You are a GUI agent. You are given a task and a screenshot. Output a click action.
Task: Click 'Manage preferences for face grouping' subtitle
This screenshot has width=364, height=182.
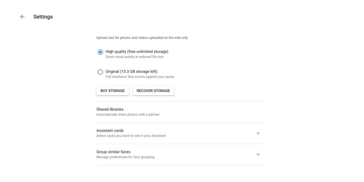[125, 157]
